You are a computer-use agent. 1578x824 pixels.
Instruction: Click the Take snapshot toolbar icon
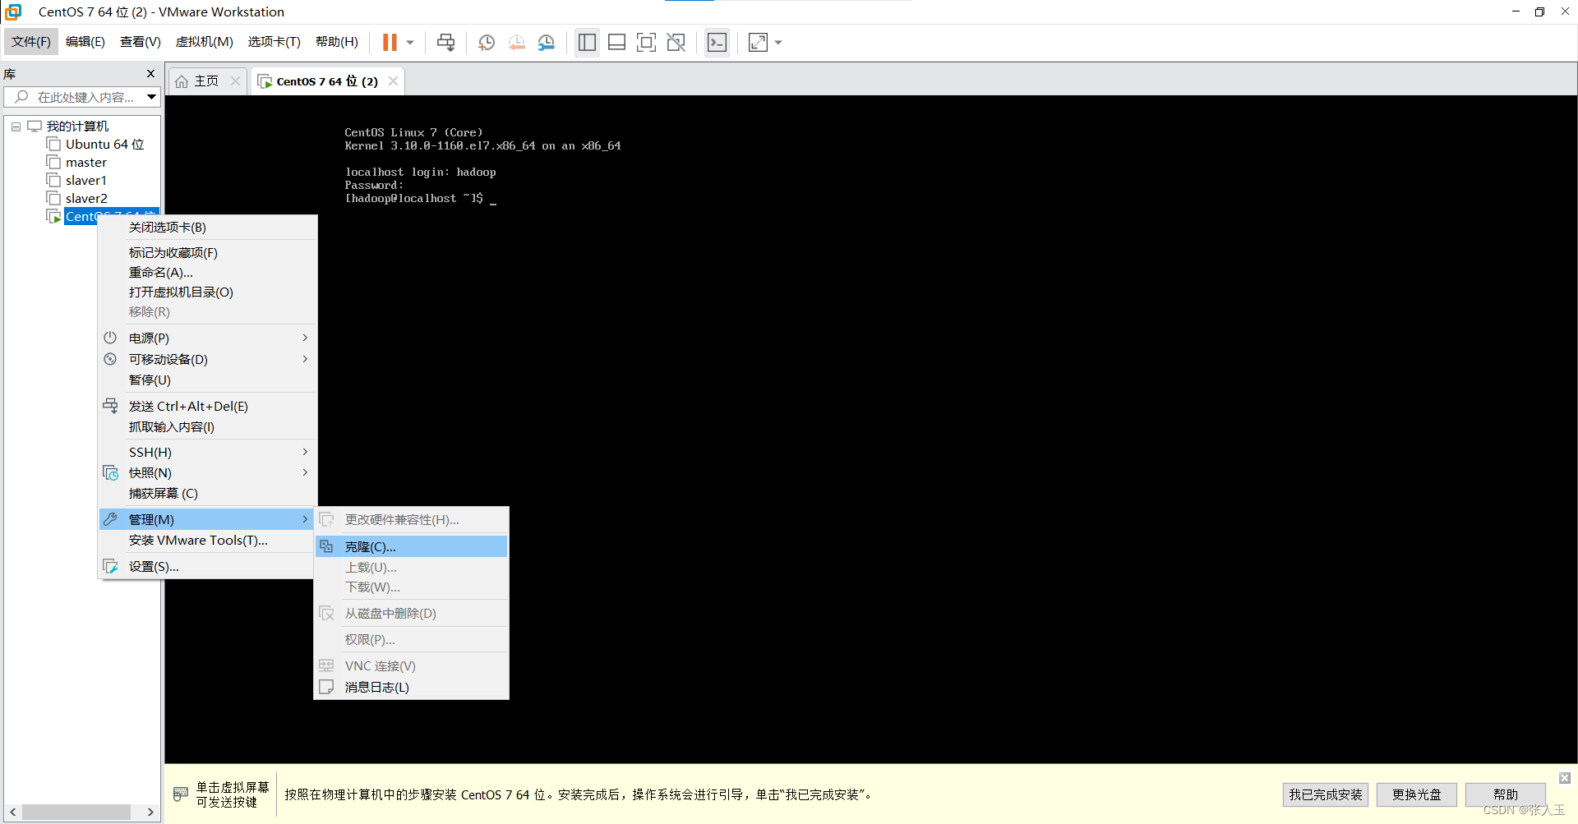(x=487, y=42)
